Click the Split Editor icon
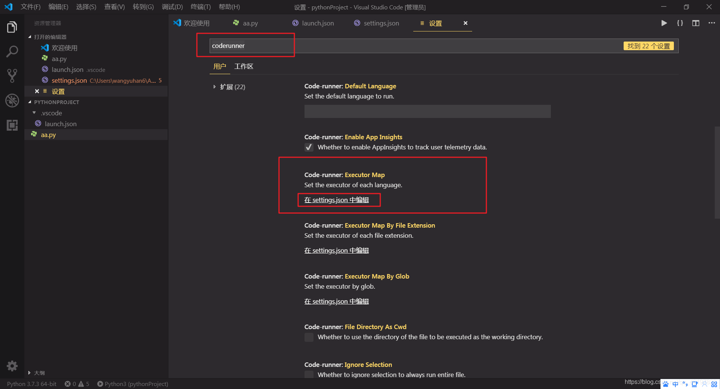720x389 pixels. click(x=696, y=23)
